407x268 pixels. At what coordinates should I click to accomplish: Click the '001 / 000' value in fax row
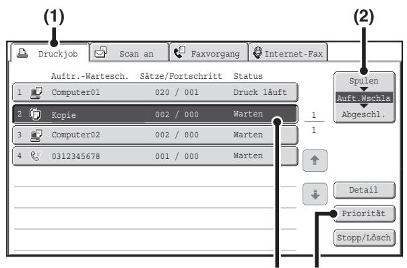point(177,156)
